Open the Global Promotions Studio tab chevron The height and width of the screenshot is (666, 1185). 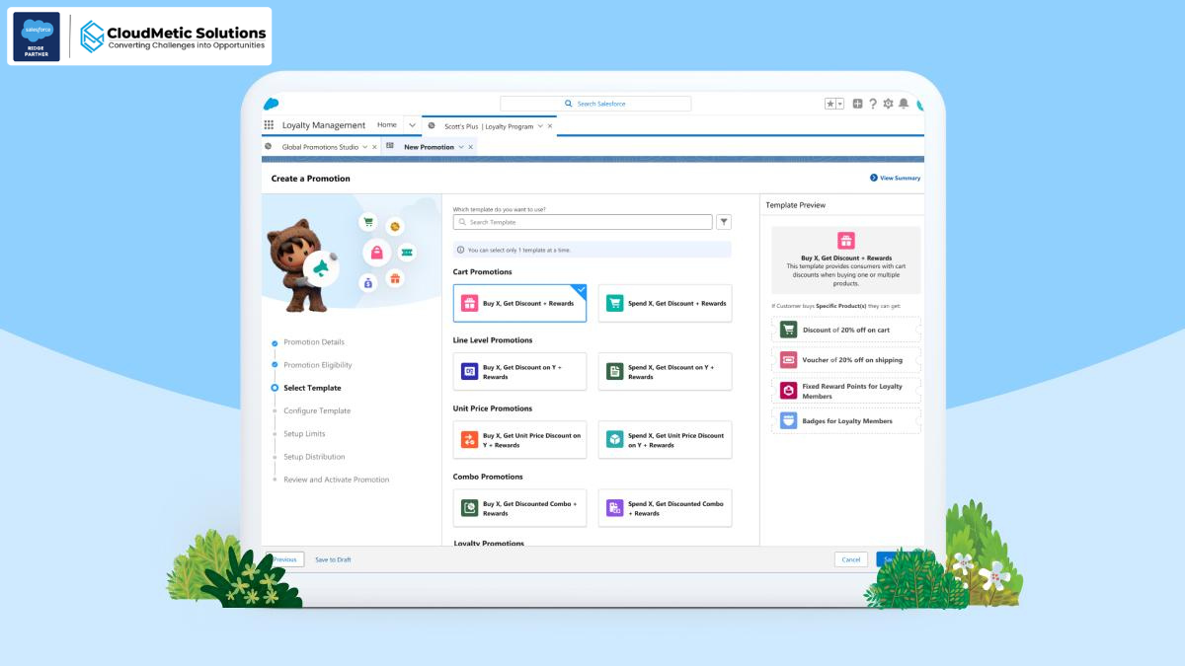(x=364, y=147)
